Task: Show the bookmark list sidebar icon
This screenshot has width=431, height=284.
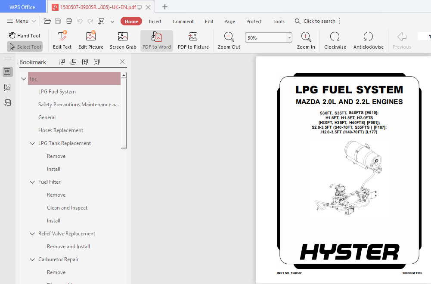Action: pyautogui.click(x=7, y=72)
